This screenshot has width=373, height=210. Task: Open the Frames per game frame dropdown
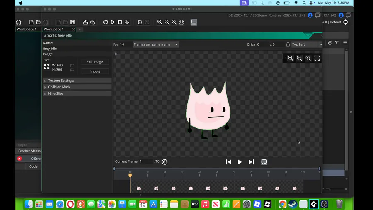coord(156,44)
